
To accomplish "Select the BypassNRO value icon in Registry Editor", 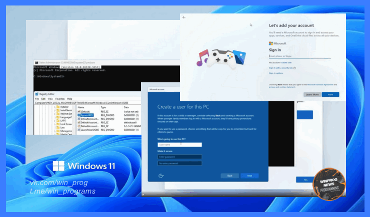I will click(x=79, y=115).
